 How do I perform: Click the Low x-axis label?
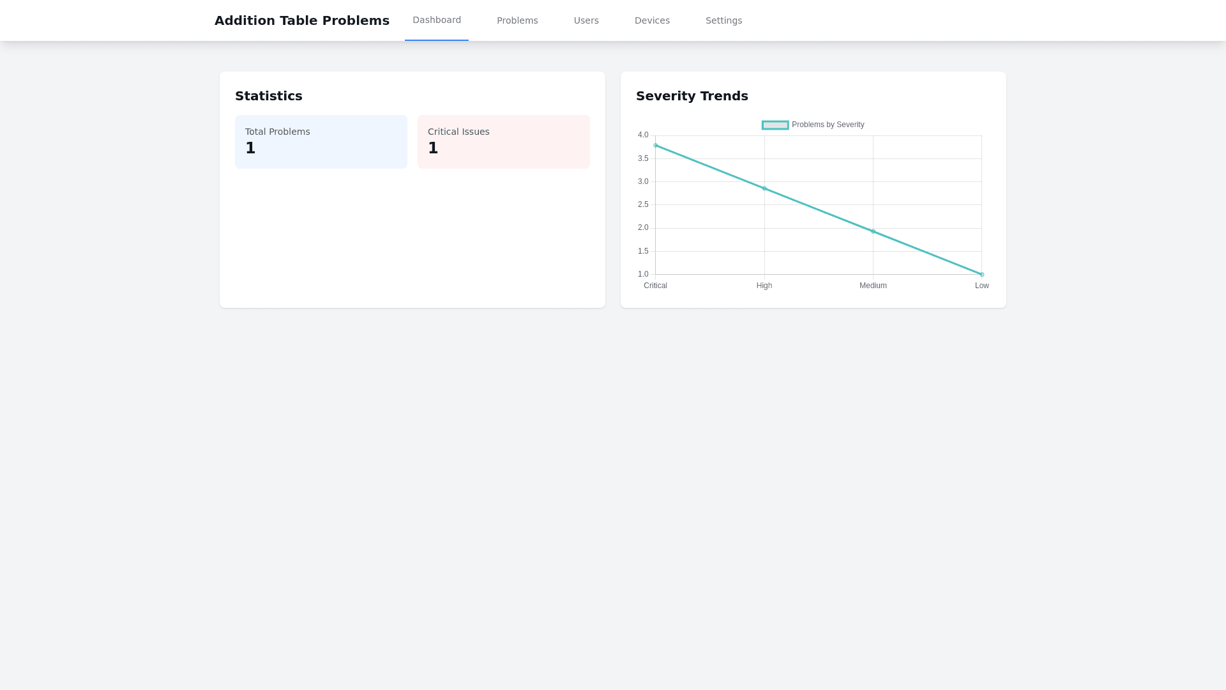point(981,286)
